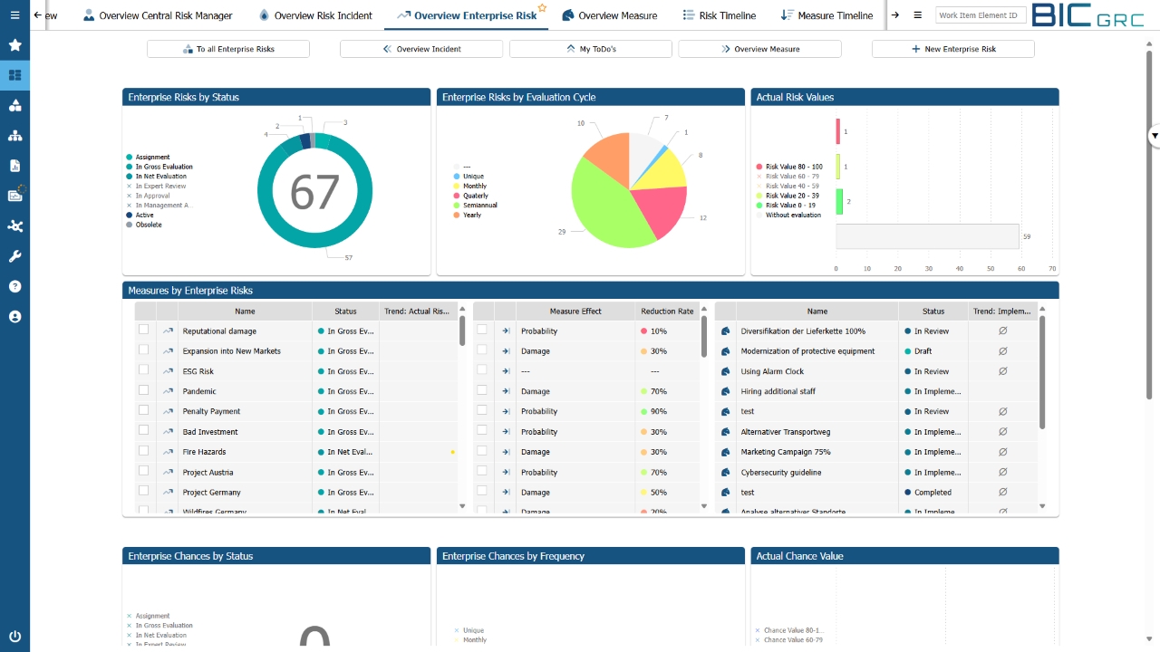1160x652 pixels.
Task: Sort by the Reduction Rate column header
Action: click(x=667, y=312)
